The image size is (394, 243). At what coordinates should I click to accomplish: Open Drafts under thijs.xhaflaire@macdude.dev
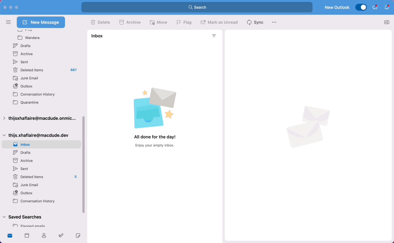click(41, 153)
